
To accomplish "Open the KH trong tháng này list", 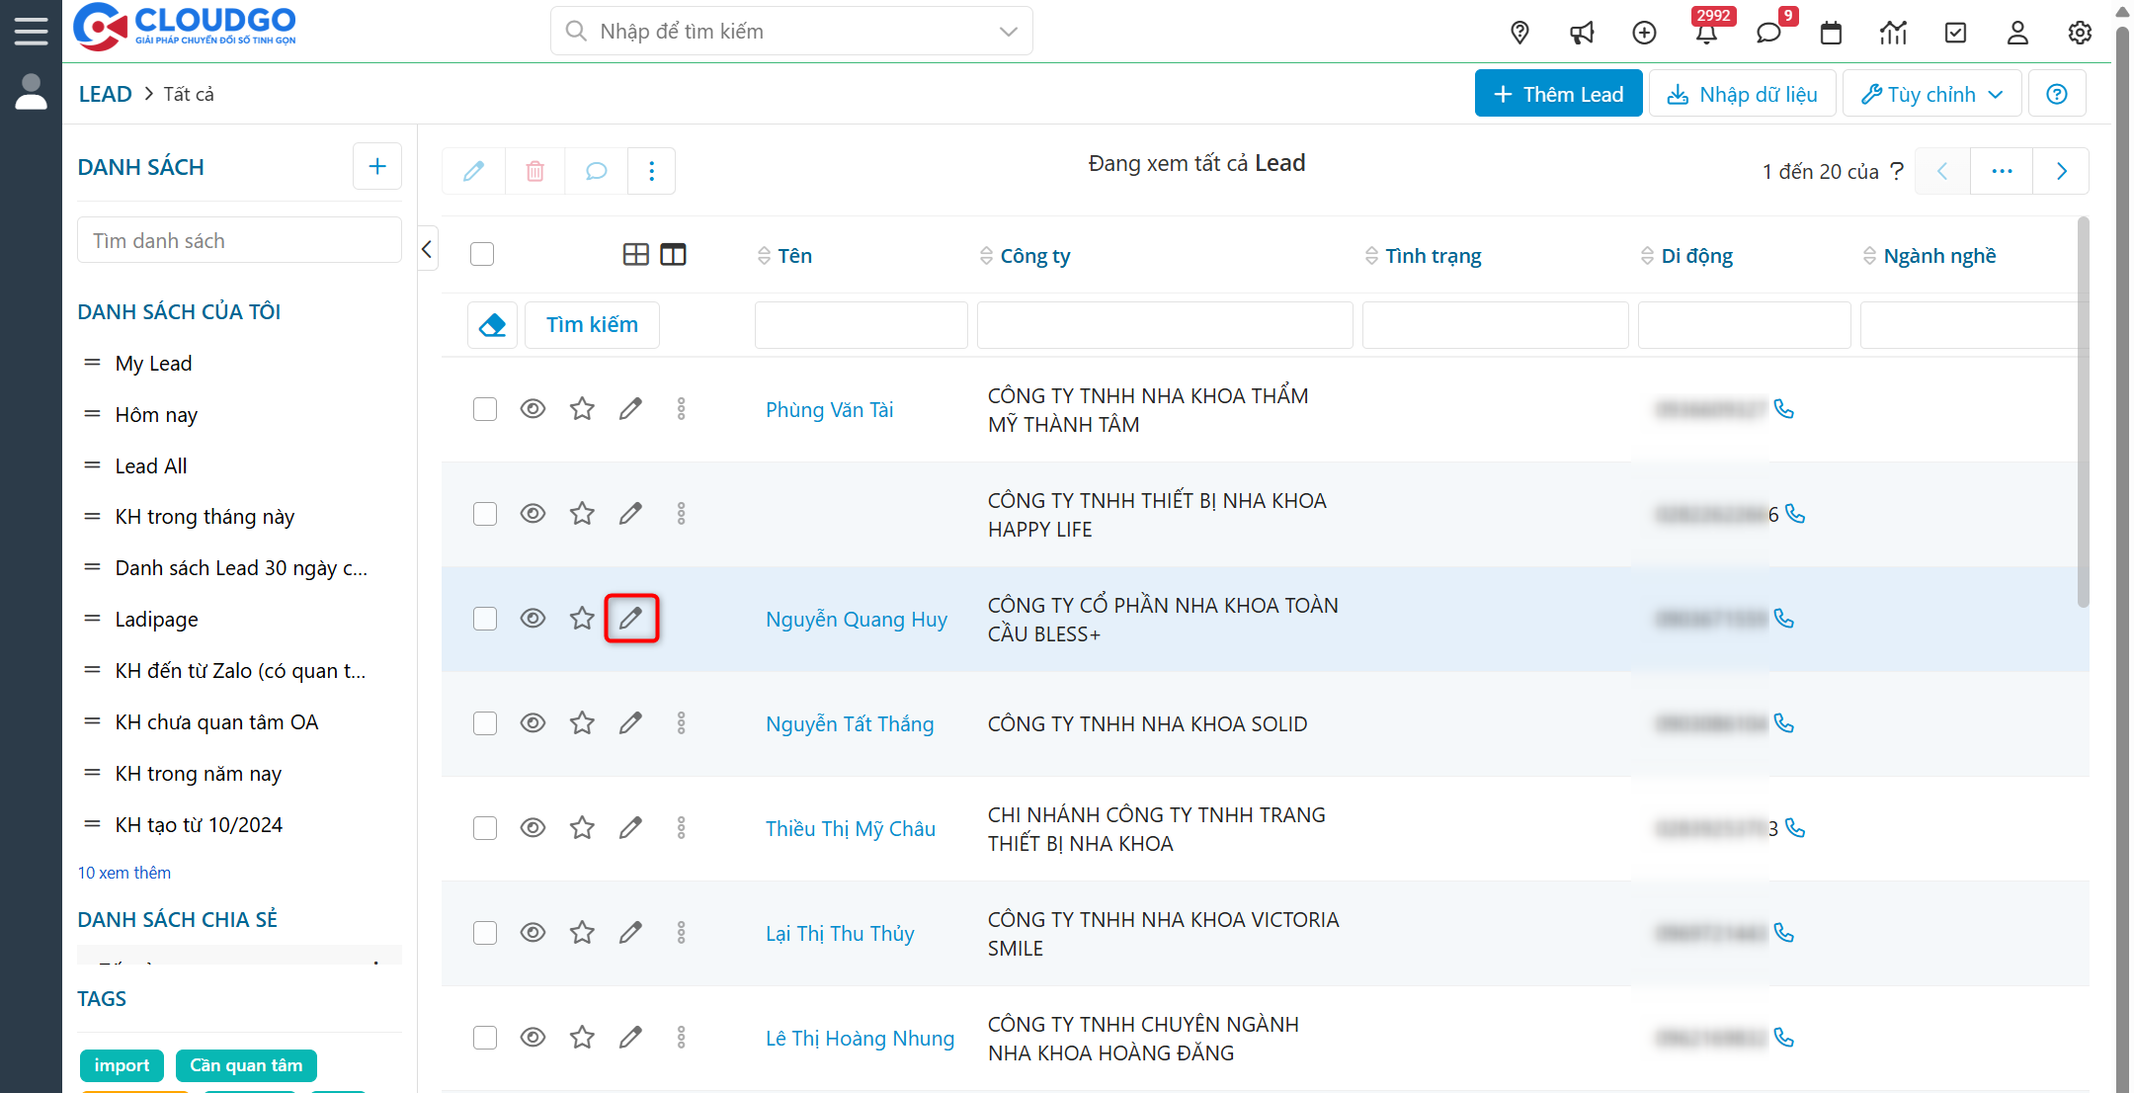I will [205, 517].
